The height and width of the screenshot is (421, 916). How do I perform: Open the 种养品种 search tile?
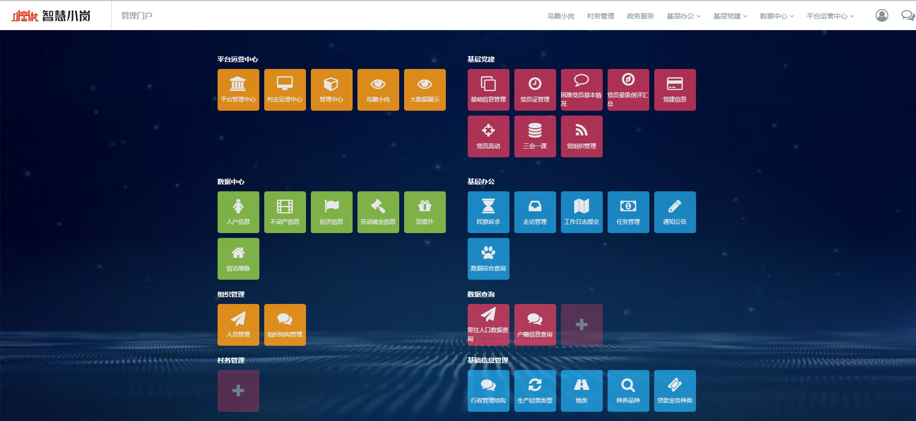[628, 391]
